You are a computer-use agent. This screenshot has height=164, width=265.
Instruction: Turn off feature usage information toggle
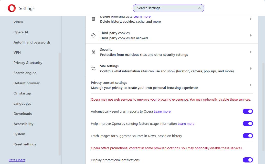click(248, 124)
